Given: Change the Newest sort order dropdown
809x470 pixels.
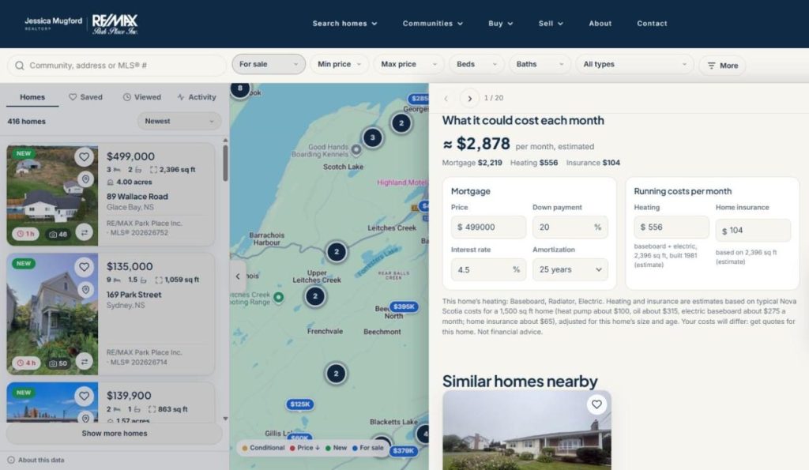Looking at the screenshot, I should click(179, 121).
